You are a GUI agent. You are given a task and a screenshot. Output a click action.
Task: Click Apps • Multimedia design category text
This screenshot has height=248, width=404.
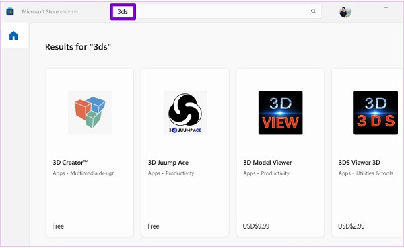[x=83, y=173]
